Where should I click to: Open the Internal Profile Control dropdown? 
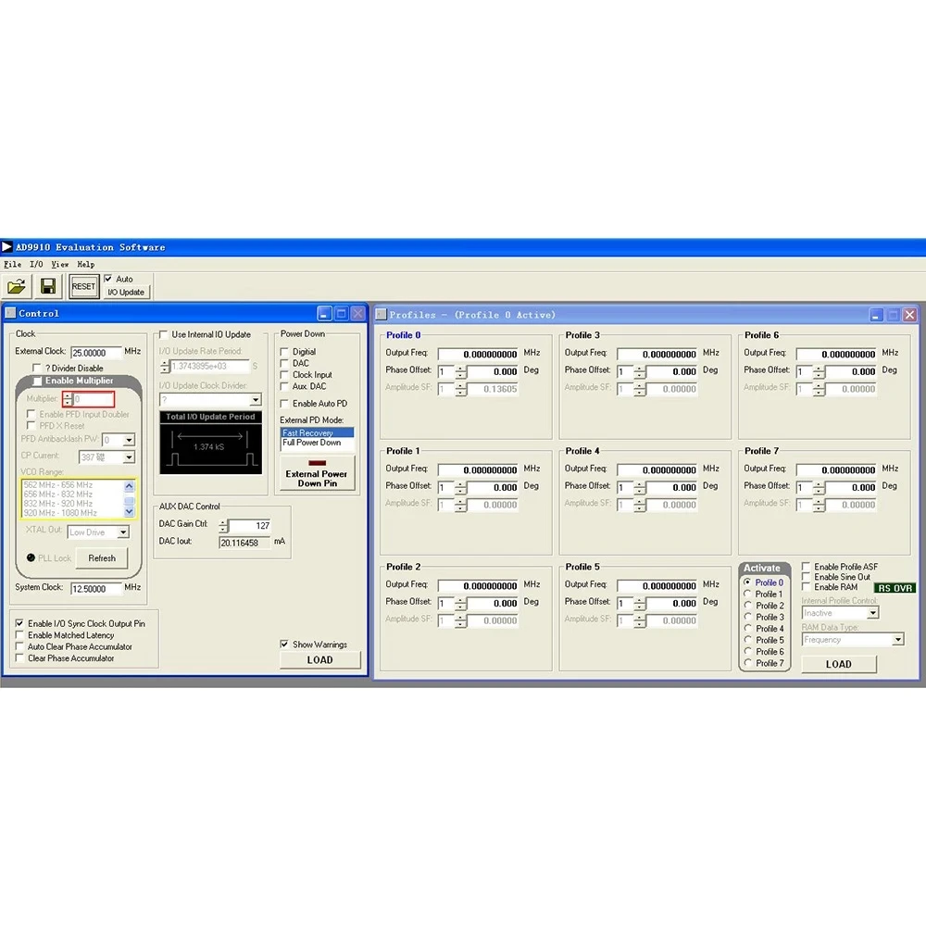[872, 613]
